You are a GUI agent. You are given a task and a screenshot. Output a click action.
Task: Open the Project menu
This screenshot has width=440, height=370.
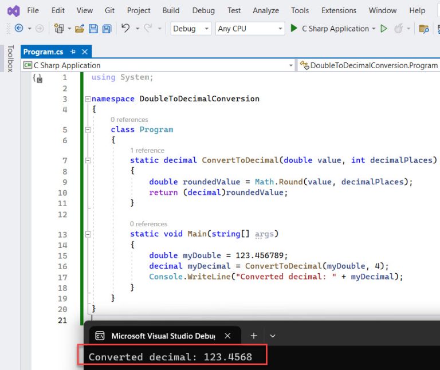(139, 11)
